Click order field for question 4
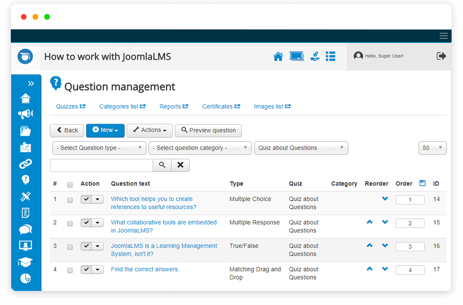Image resolution: width=463 pixels, height=305 pixels. tap(410, 270)
